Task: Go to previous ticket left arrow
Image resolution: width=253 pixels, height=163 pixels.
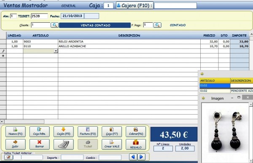Action: (133, 157)
